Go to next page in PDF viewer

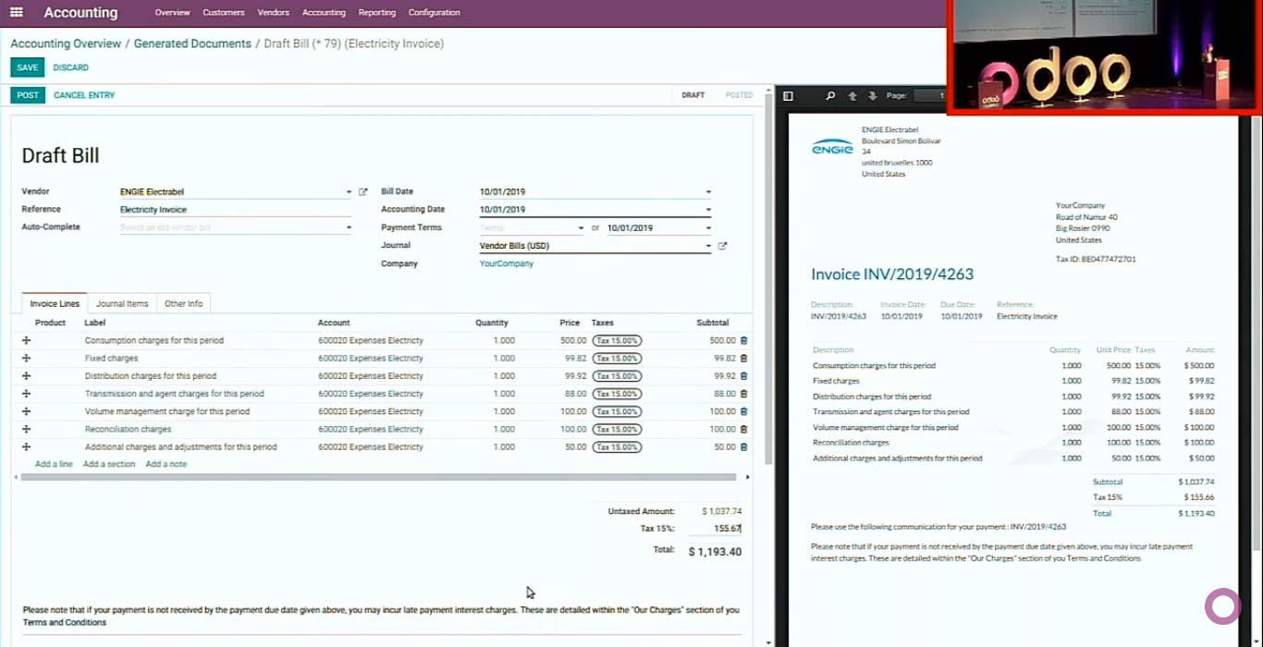(x=872, y=95)
